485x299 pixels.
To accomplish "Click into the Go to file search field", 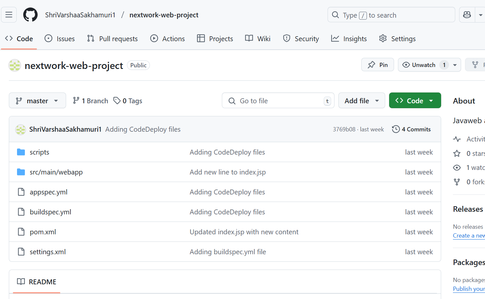I will coord(278,100).
